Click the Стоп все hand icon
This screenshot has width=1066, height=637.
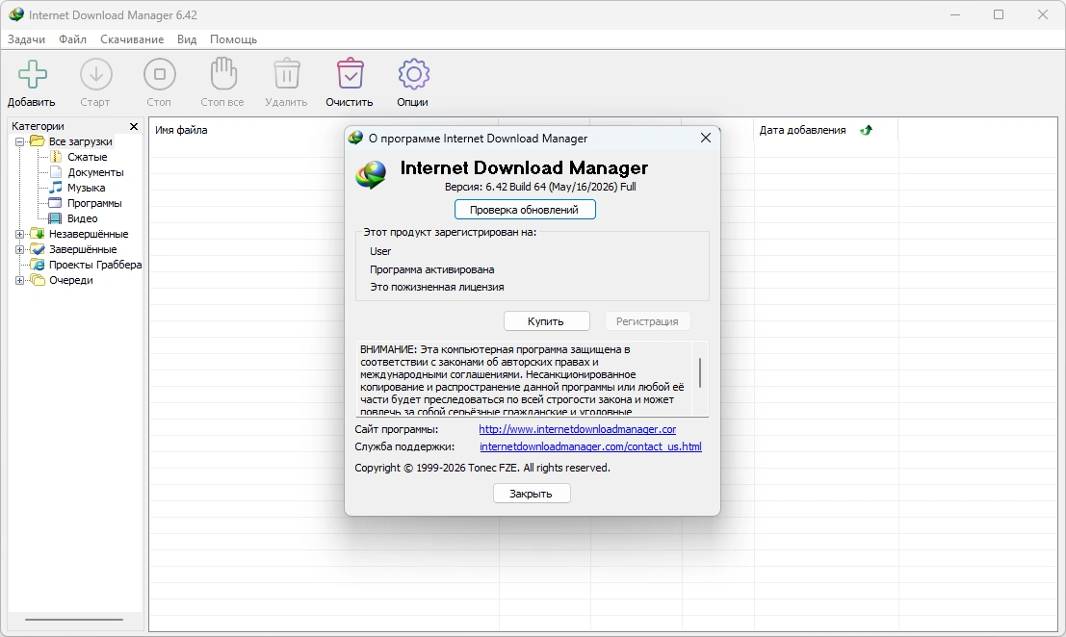pos(223,73)
